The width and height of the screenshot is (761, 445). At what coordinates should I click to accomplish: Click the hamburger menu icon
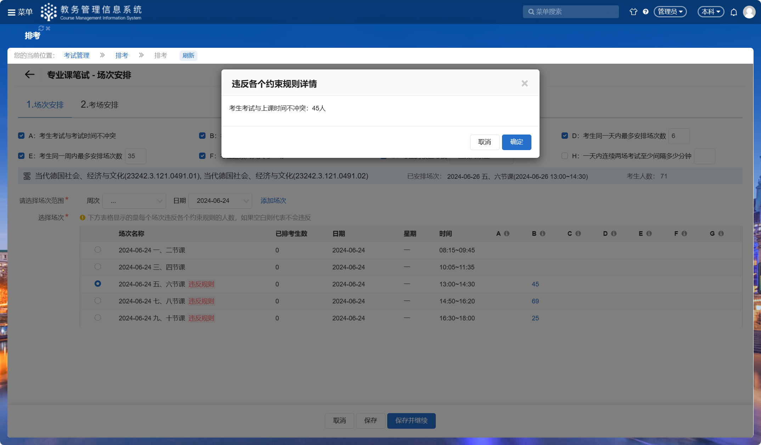pyautogui.click(x=11, y=12)
